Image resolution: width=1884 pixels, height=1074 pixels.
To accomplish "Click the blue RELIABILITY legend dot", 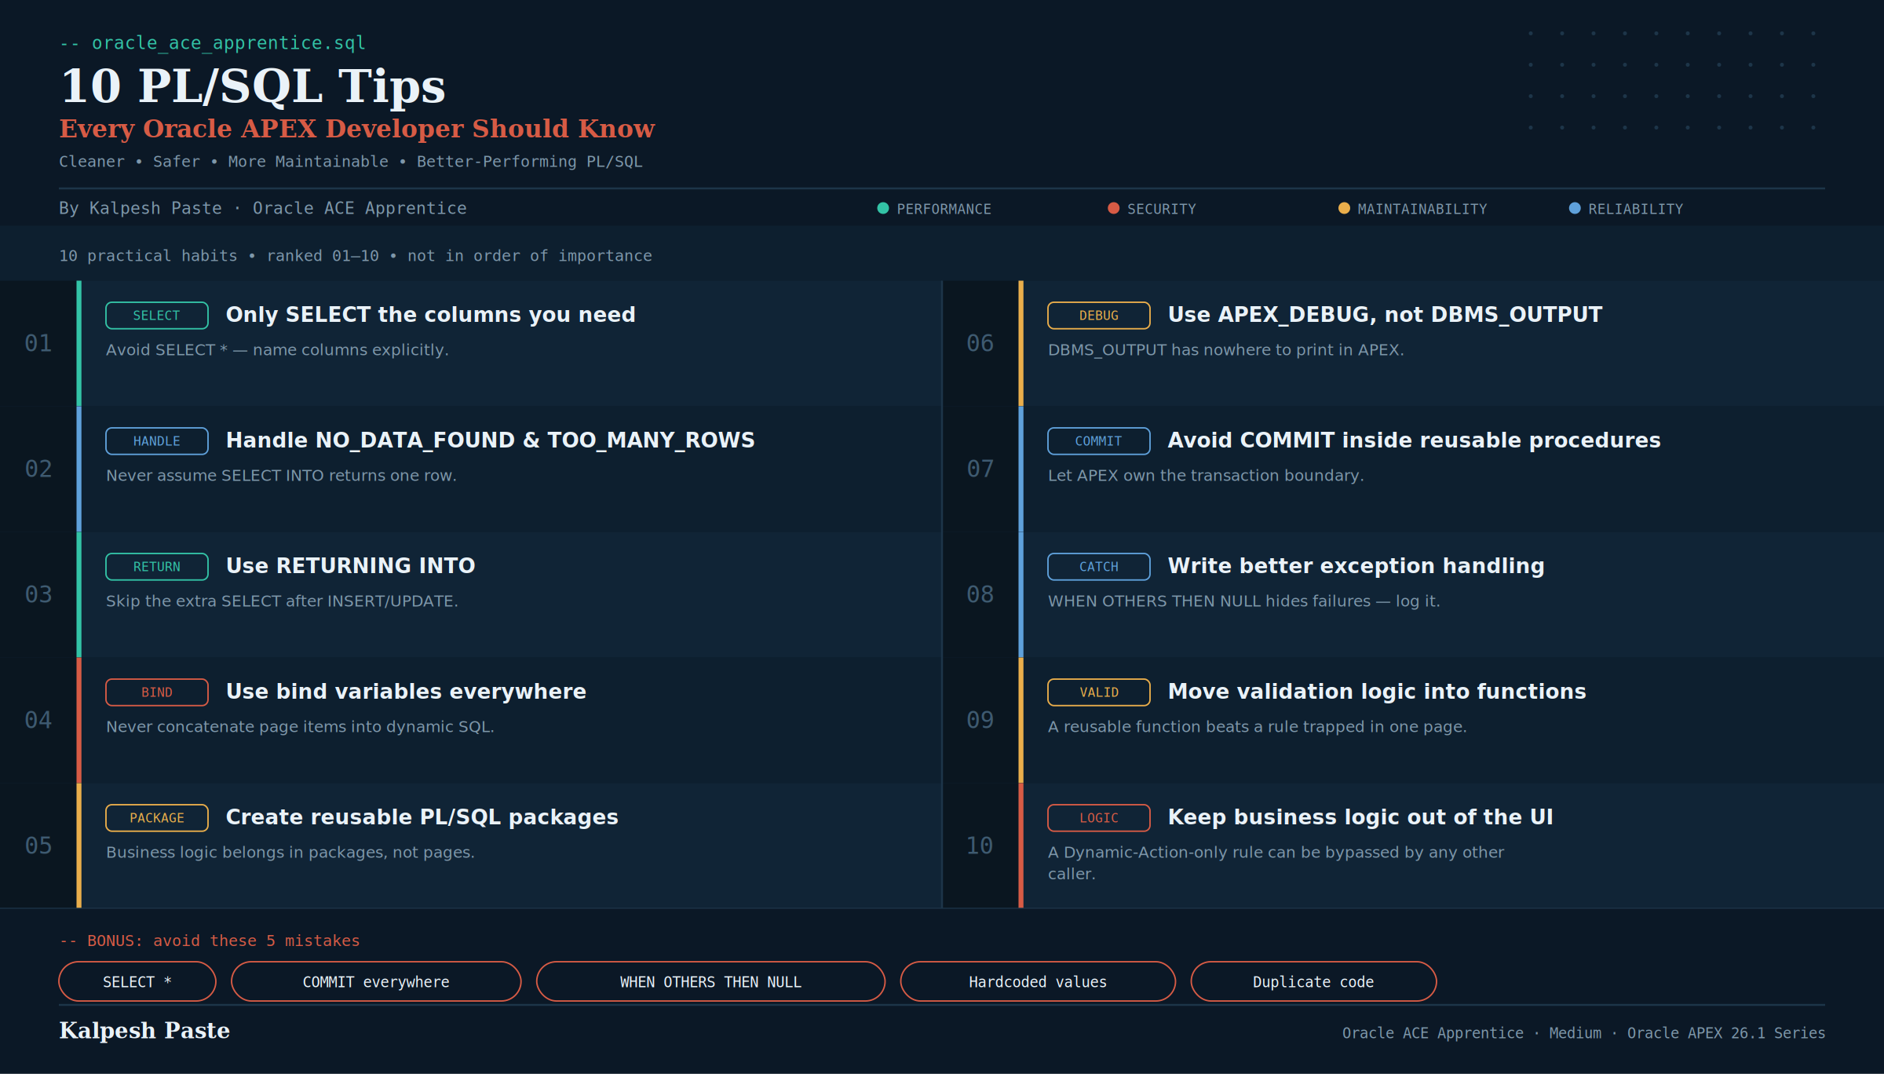I will coord(1575,208).
